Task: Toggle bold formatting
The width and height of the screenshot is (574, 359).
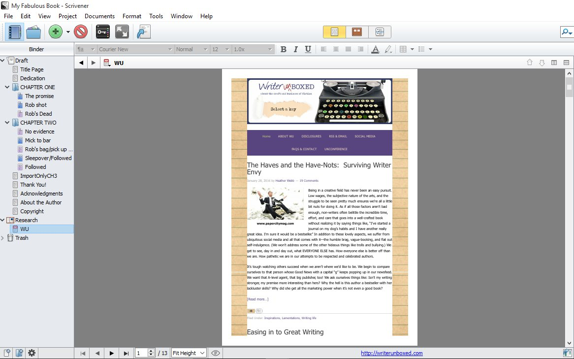Action: pos(283,49)
